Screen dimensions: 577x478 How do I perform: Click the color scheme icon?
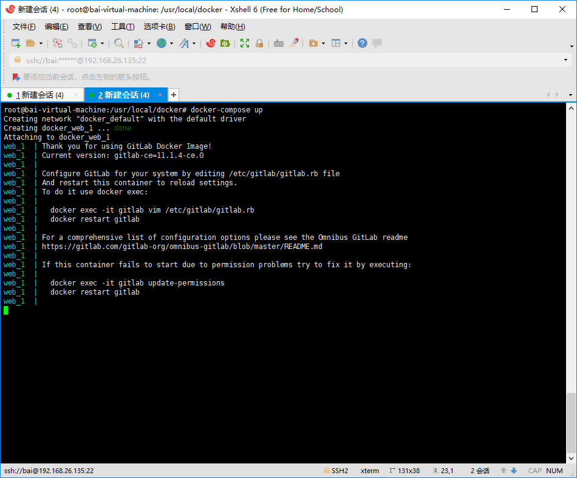138,43
